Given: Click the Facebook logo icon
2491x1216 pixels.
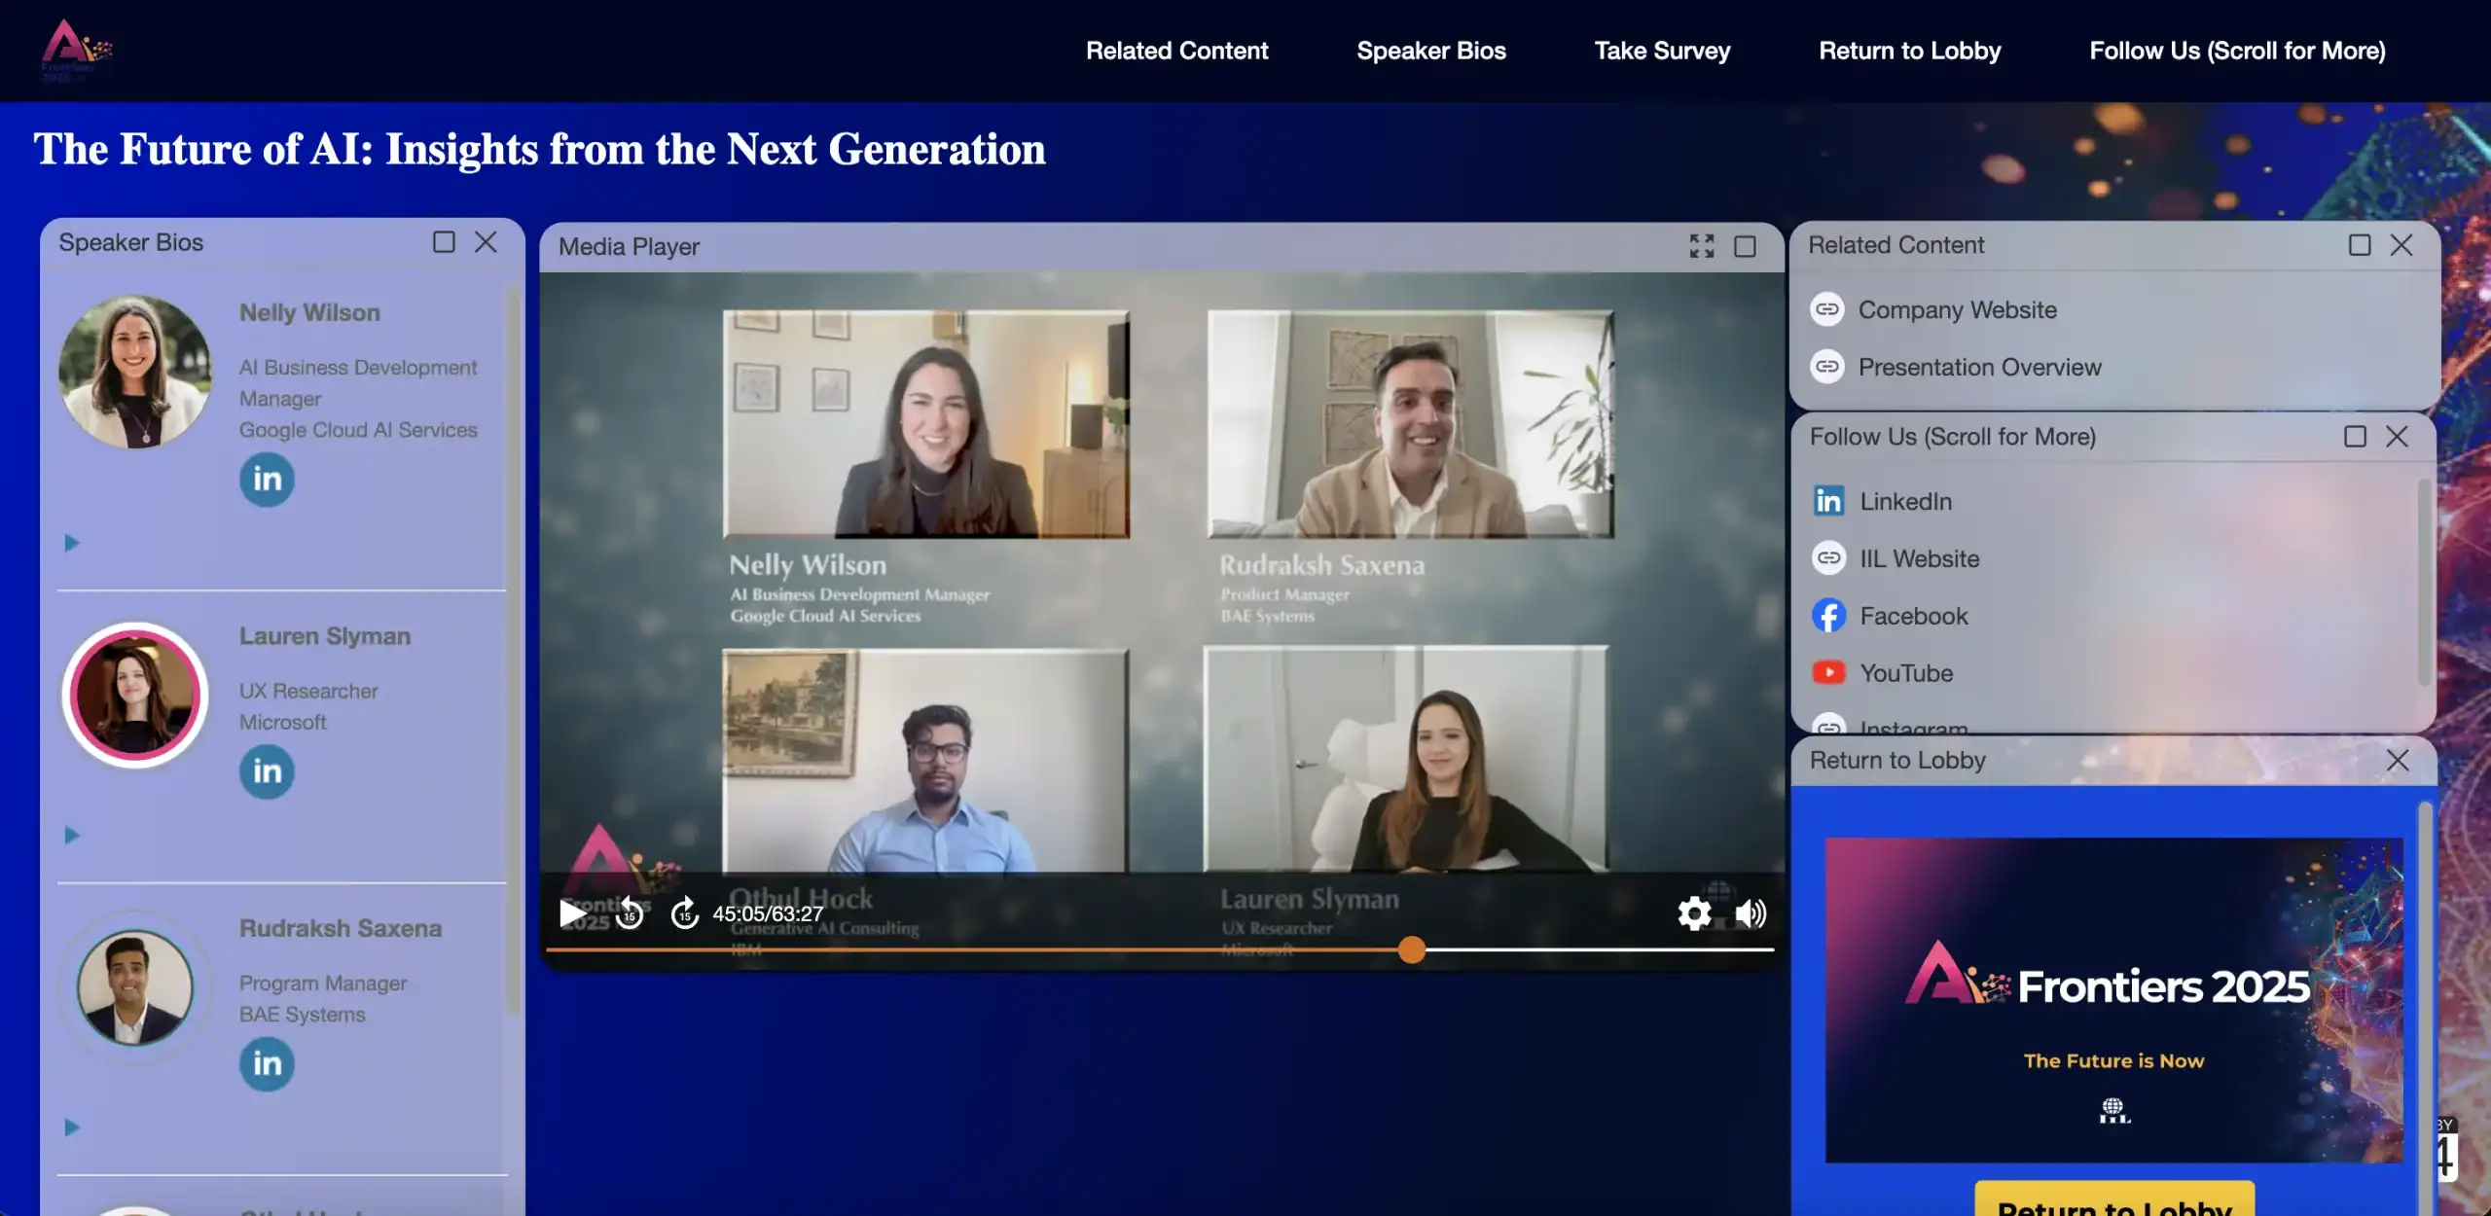Looking at the screenshot, I should click(1828, 616).
